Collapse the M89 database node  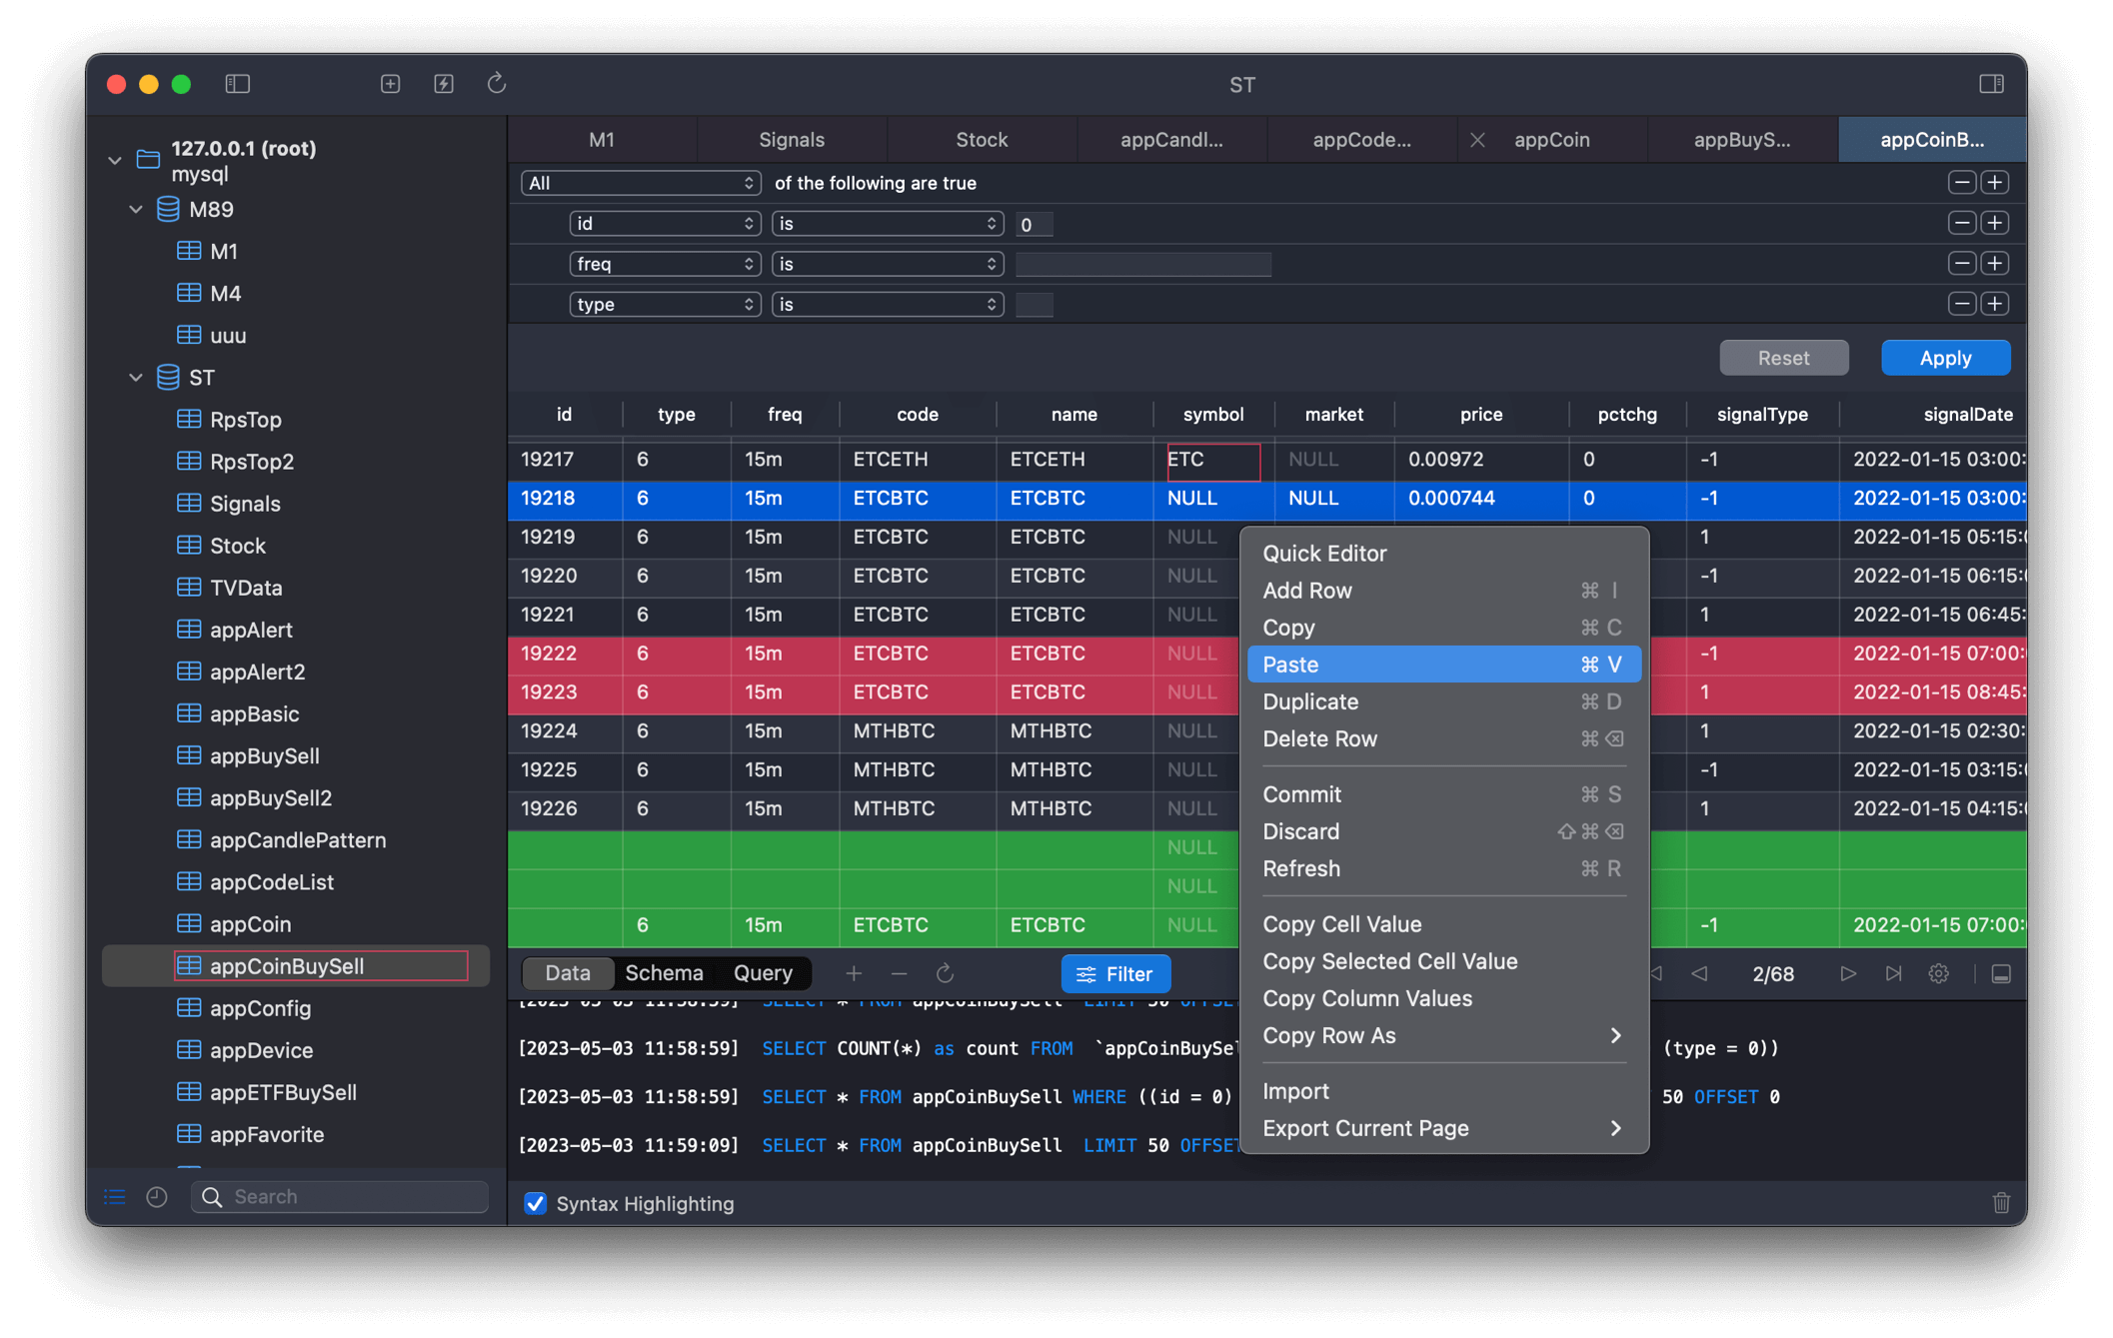click(136, 210)
